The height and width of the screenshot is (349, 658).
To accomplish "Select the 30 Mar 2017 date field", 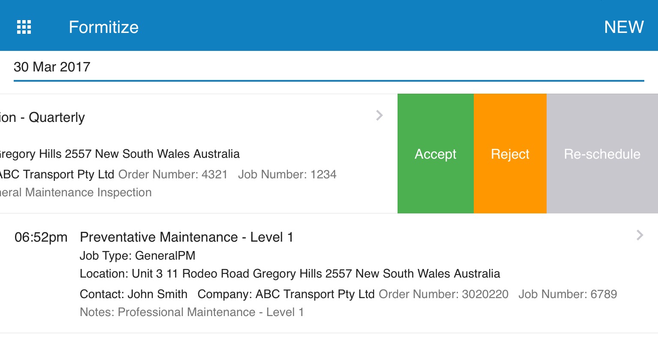I will coord(329,67).
